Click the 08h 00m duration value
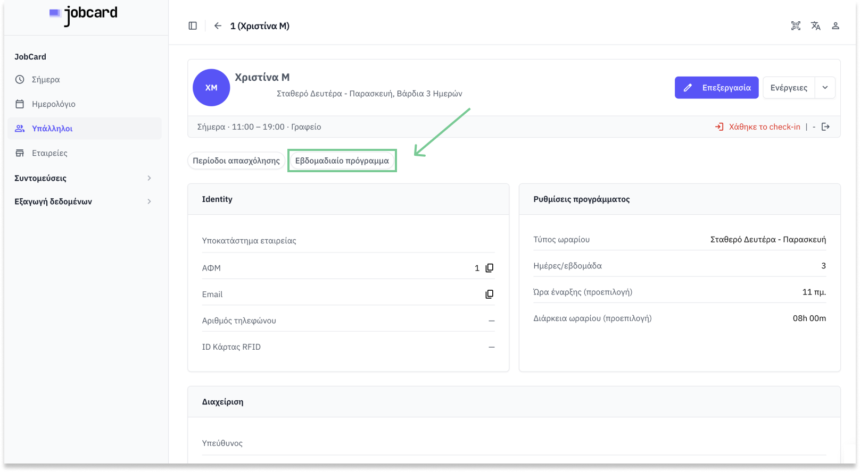860x472 pixels. (809, 318)
